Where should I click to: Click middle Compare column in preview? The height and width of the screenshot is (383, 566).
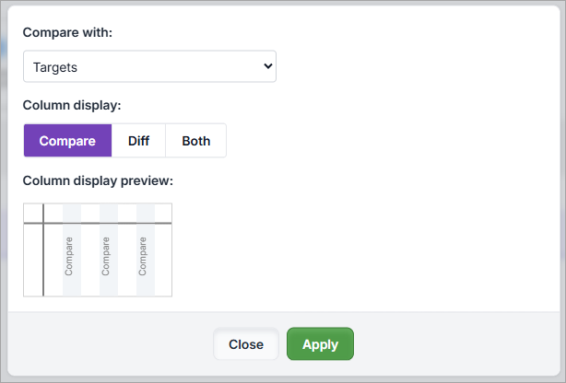point(107,258)
